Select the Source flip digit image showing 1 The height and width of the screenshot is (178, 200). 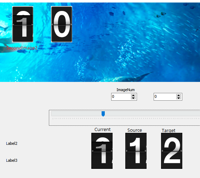(136, 151)
